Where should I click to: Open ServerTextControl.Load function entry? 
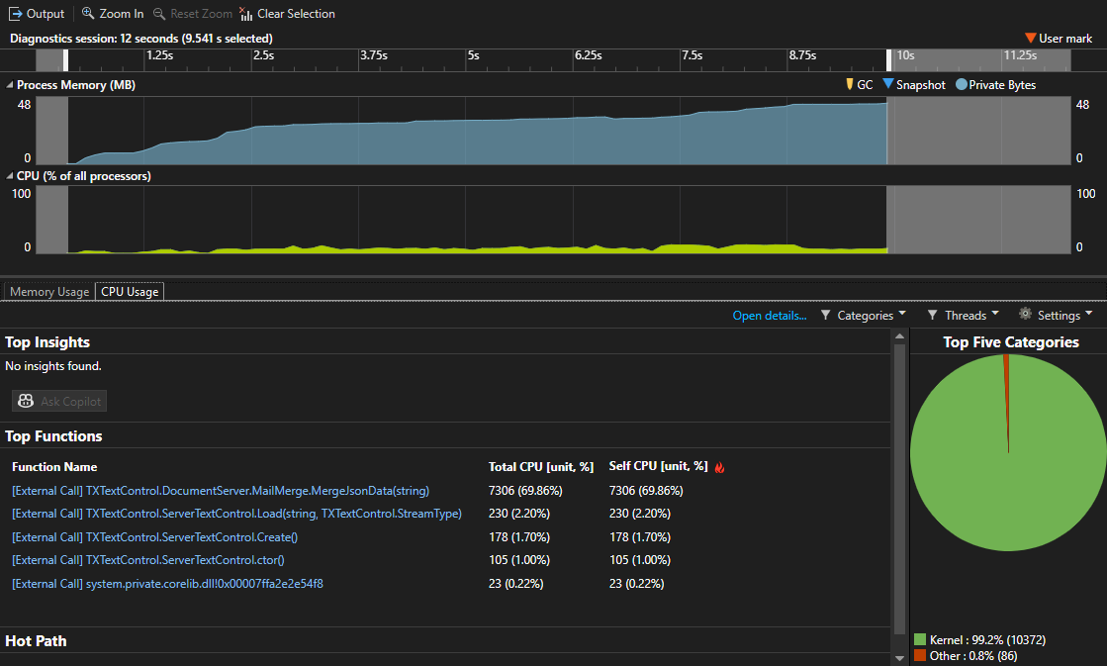tap(237, 514)
